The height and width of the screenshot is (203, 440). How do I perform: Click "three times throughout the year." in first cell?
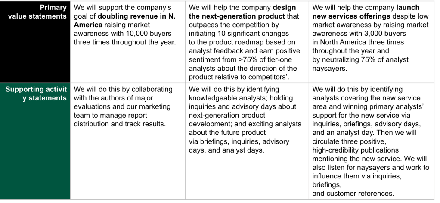point(124,42)
